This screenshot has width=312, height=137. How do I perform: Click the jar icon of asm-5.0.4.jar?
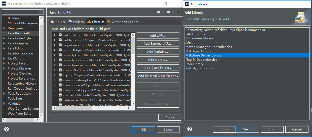pos(60,50)
